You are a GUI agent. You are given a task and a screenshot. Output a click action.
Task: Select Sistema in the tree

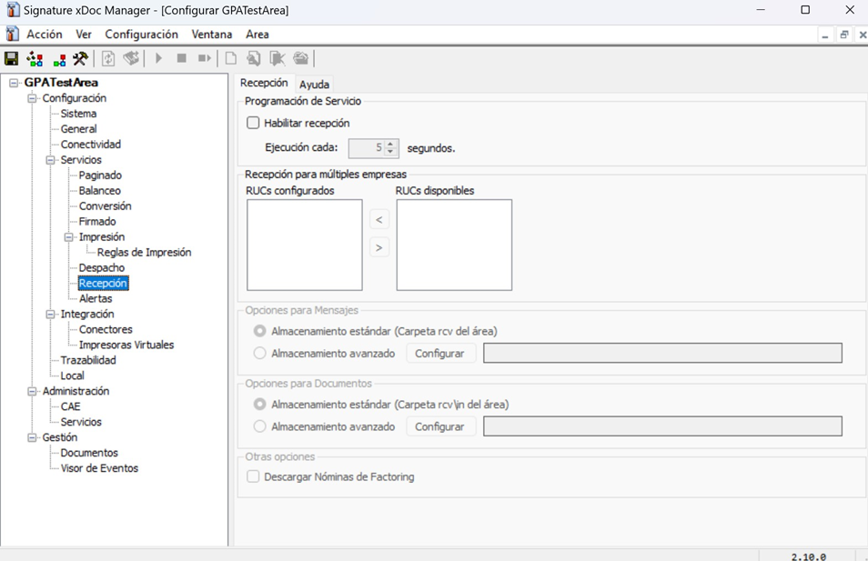click(78, 114)
